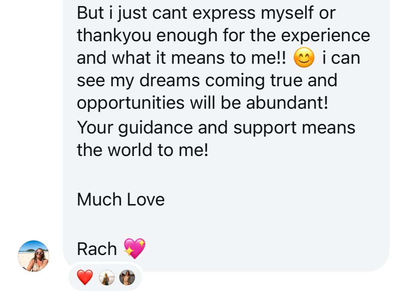Click the red heart reaction

(x=85, y=278)
